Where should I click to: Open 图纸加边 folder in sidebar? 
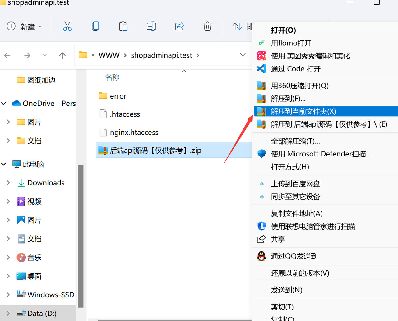click(x=36, y=80)
